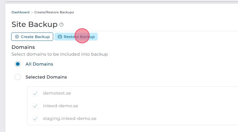This screenshot has width=238, height=132.
Task: Click the Site Backup page heading
Action: tap(34, 24)
